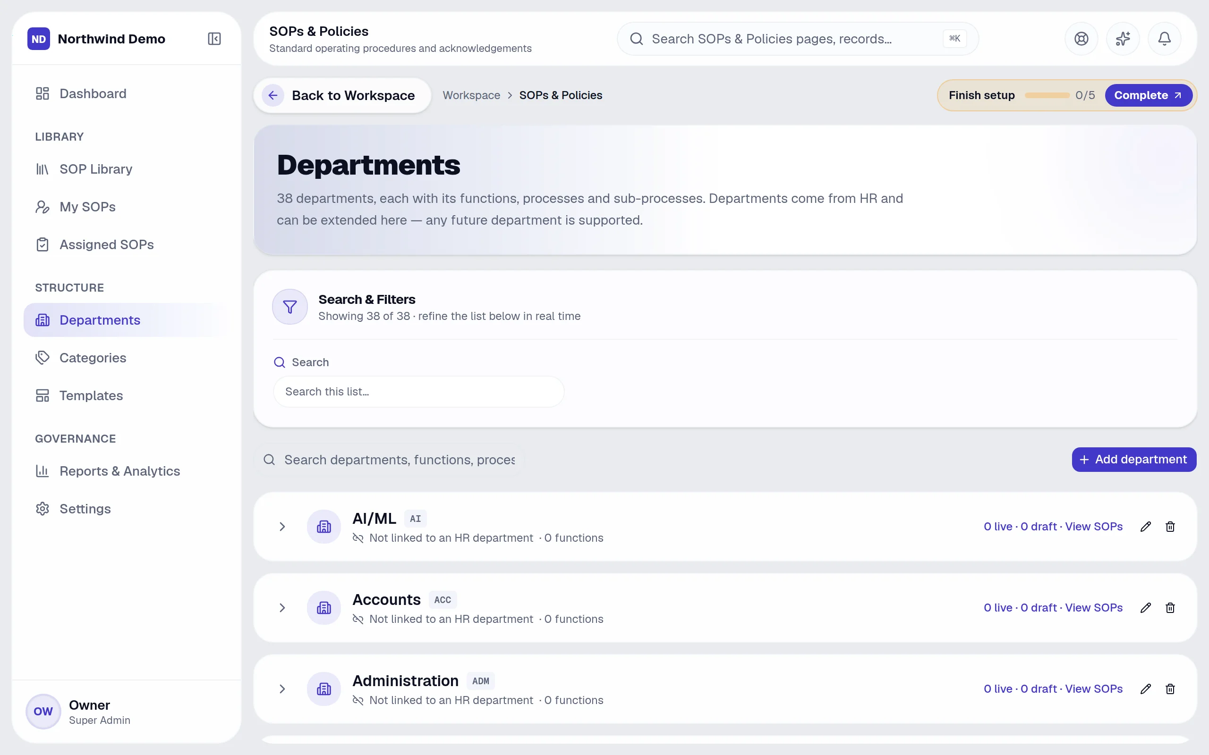Click the Finish setup progress bar
This screenshot has width=1209, height=755.
[1047, 95]
